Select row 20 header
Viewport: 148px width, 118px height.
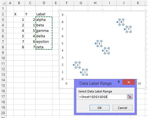[x=3, y=113]
